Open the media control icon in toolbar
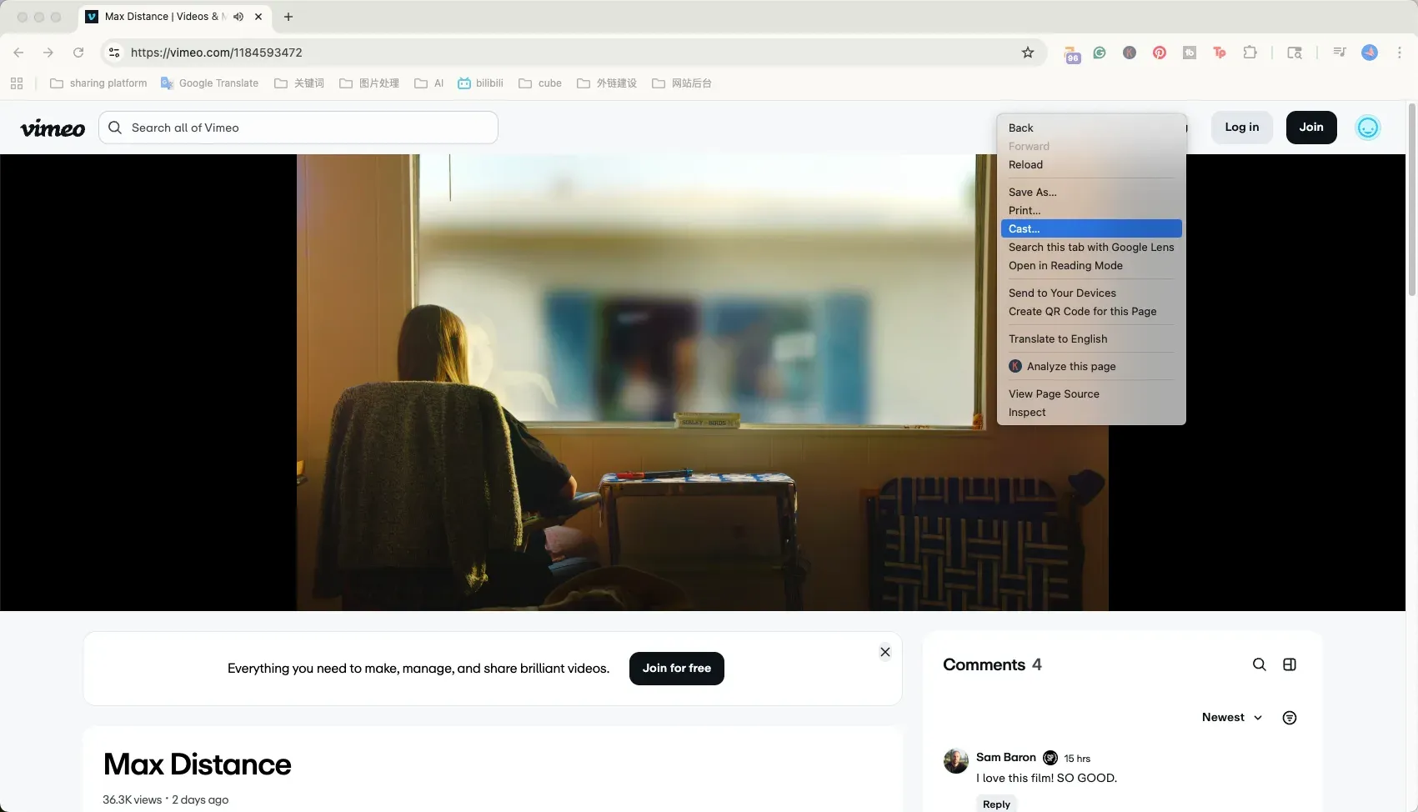The image size is (1418, 812). pos(1340,53)
